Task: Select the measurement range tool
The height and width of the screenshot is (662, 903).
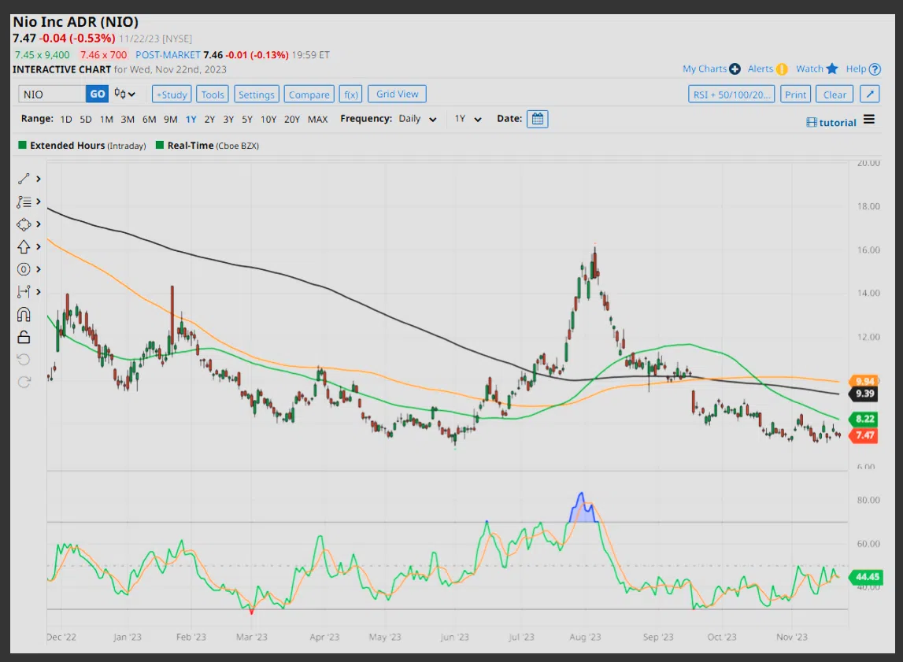Action: click(x=24, y=292)
